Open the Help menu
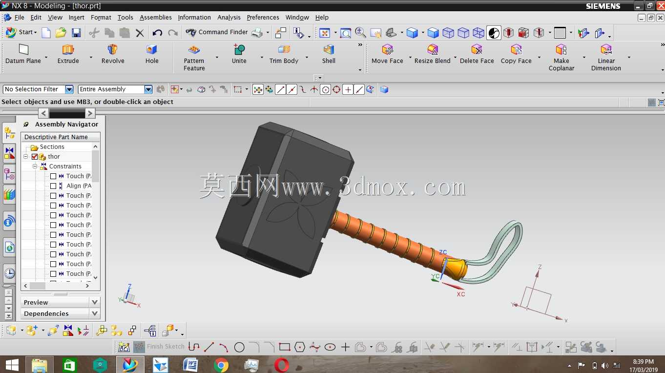 322,17
